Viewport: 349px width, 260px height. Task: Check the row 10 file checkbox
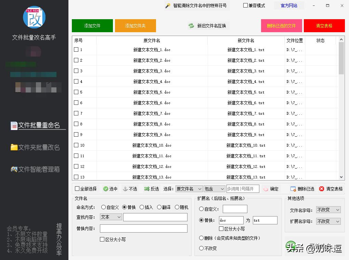pos(76,145)
